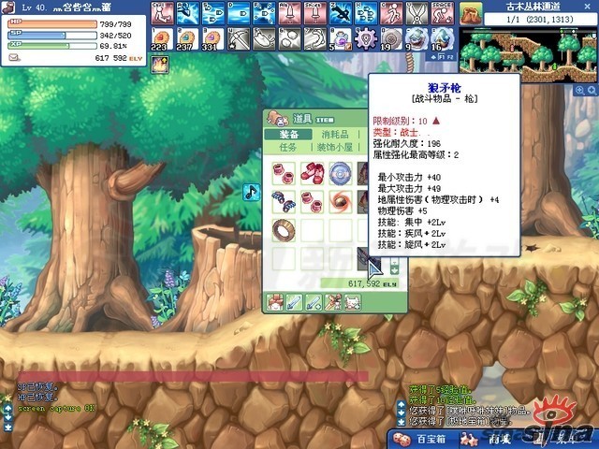Open the 商城 shop button
This screenshot has height=449, width=599.
tap(485, 439)
